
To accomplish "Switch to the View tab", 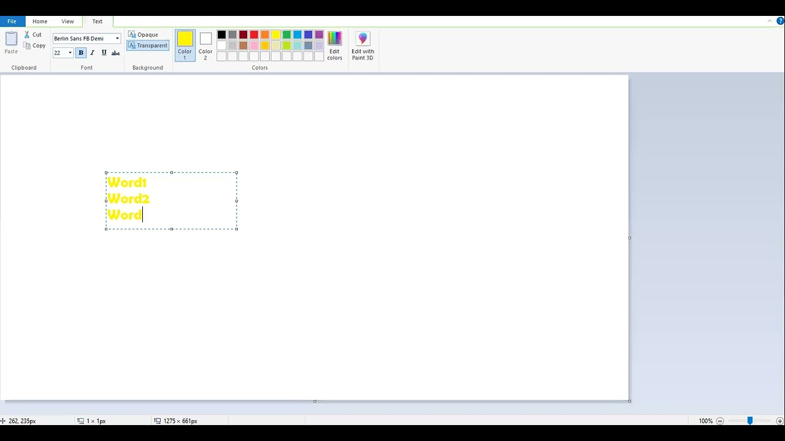I will (x=67, y=21).
